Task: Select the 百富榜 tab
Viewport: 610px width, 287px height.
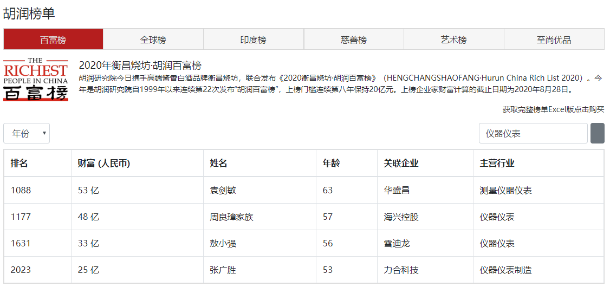Action: [53, 40]
